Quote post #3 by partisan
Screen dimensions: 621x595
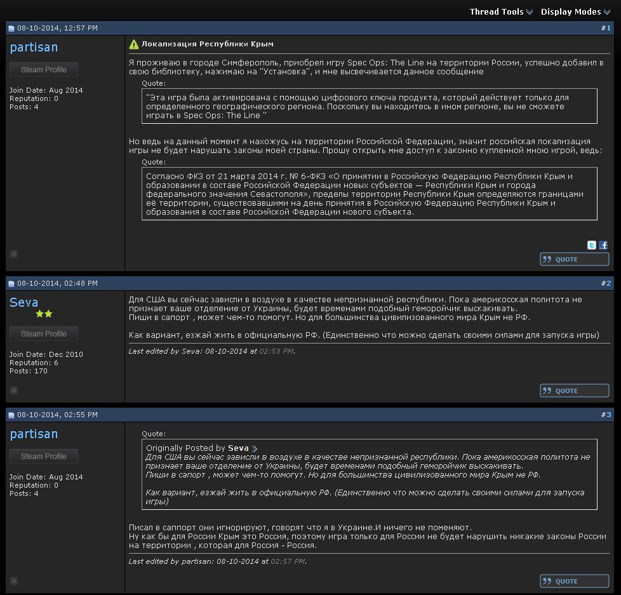(574, 581)
